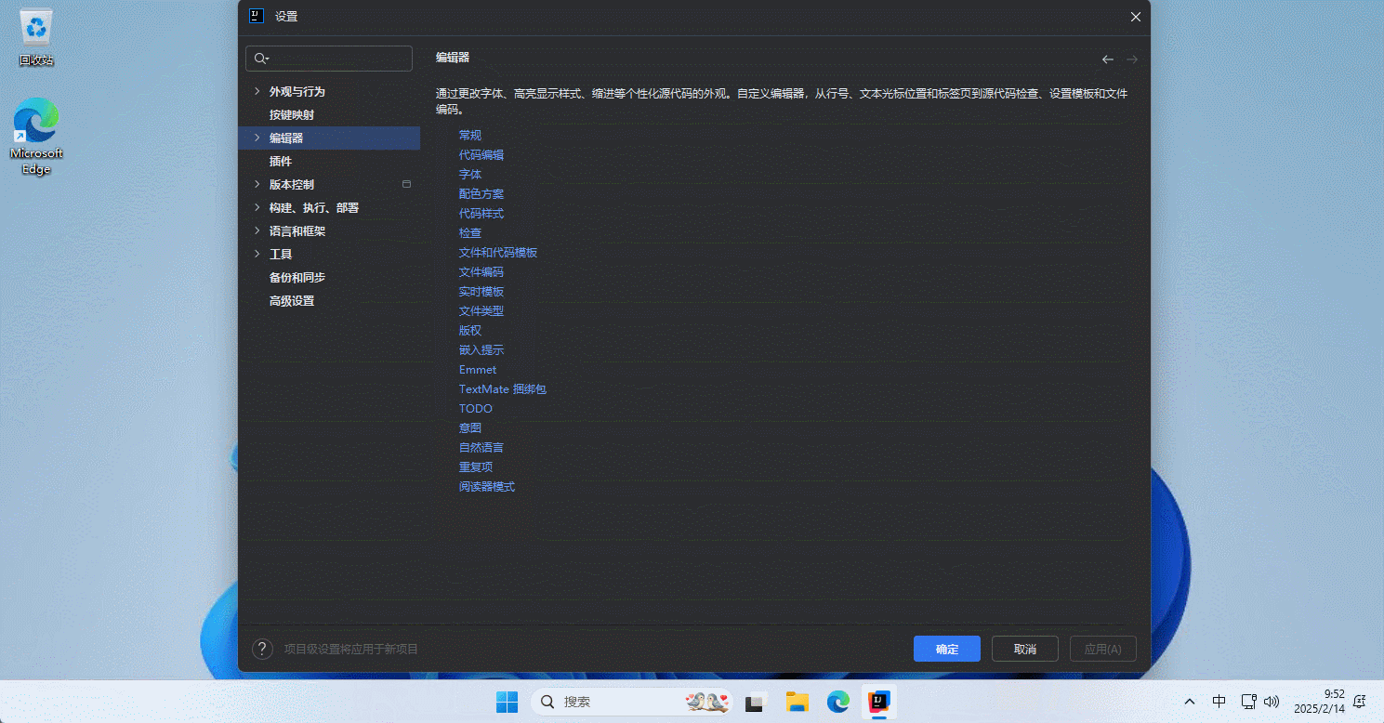Open the Recycle Bin desktop icon
This screenshot has height=723, width=1384.
tap(36, 37)
